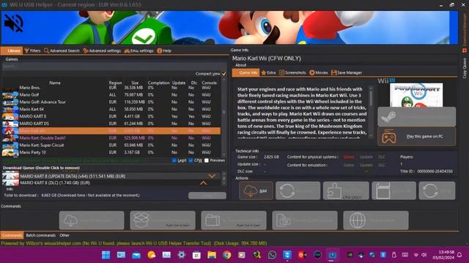Open Emu settings

[x=139, y=50]
